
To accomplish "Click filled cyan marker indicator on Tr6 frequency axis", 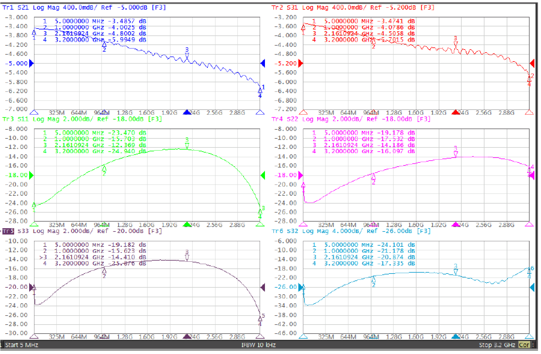I will click(456, 337).
